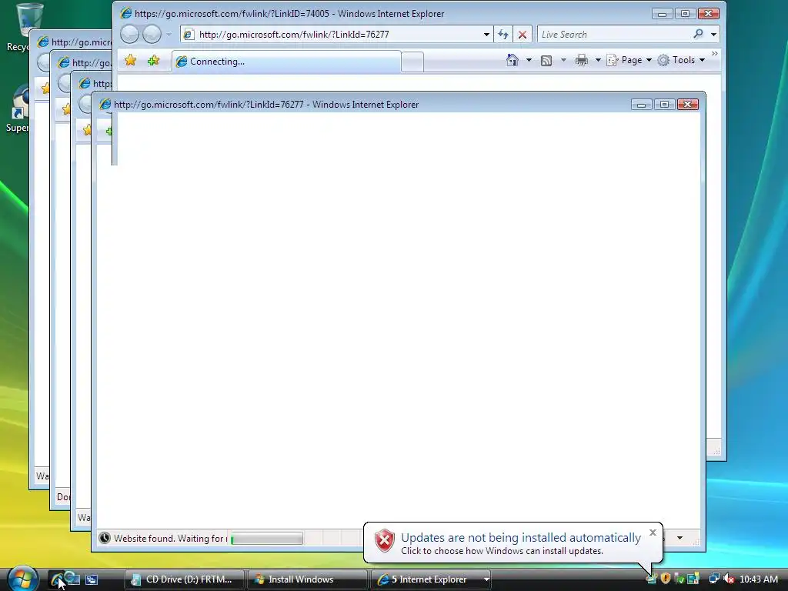Open the search provider options dropdown
The image size is (788, 591).
713,34
